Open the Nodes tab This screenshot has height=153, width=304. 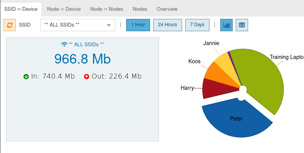click(x=140, y=9)
